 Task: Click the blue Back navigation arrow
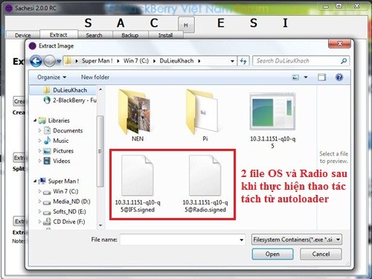tap(36, 61)
